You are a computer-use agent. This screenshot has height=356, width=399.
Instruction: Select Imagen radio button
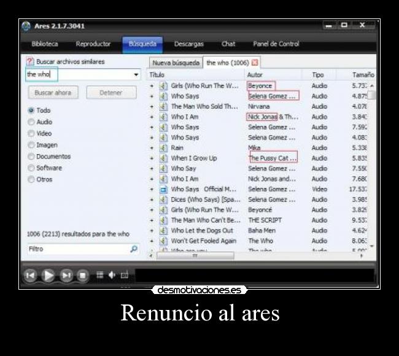(31, 145)
